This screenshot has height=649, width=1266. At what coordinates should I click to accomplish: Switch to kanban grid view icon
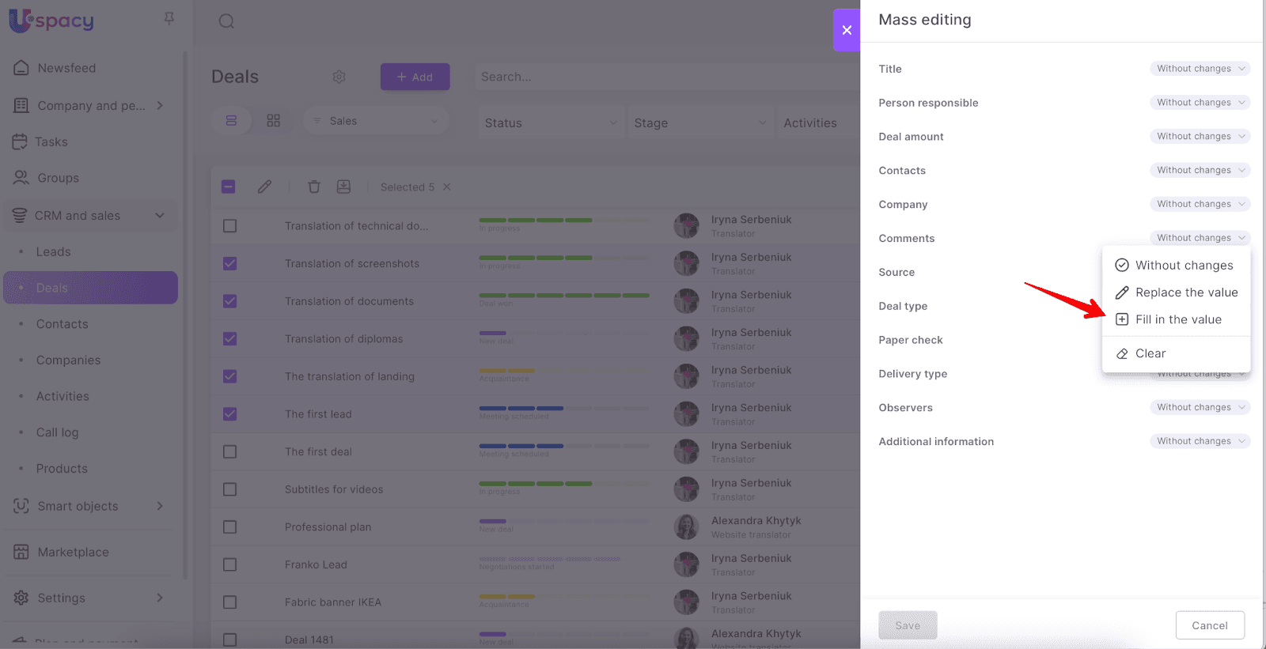(x=274, y=121)
